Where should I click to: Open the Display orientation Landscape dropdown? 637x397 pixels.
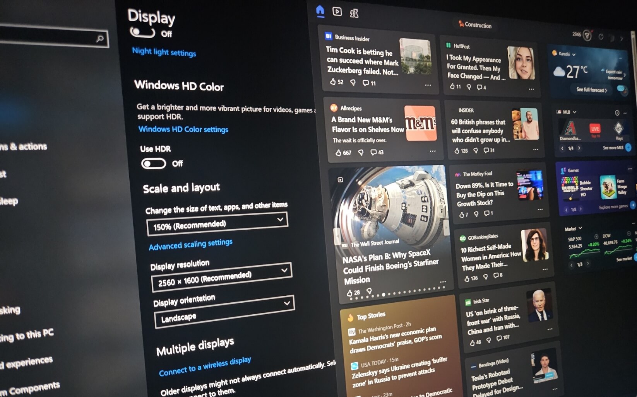pyautogui.click(x=224, y=312)
